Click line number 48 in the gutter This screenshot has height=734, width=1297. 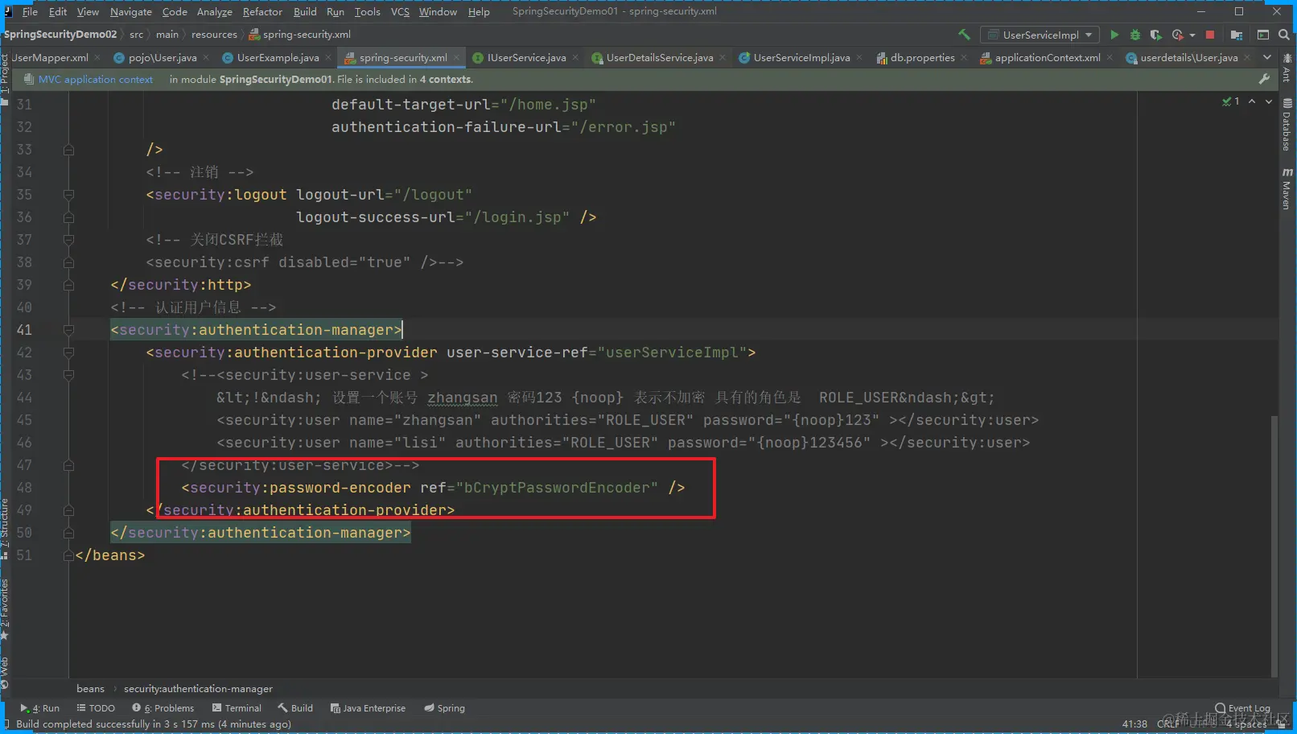click(24, 488)
